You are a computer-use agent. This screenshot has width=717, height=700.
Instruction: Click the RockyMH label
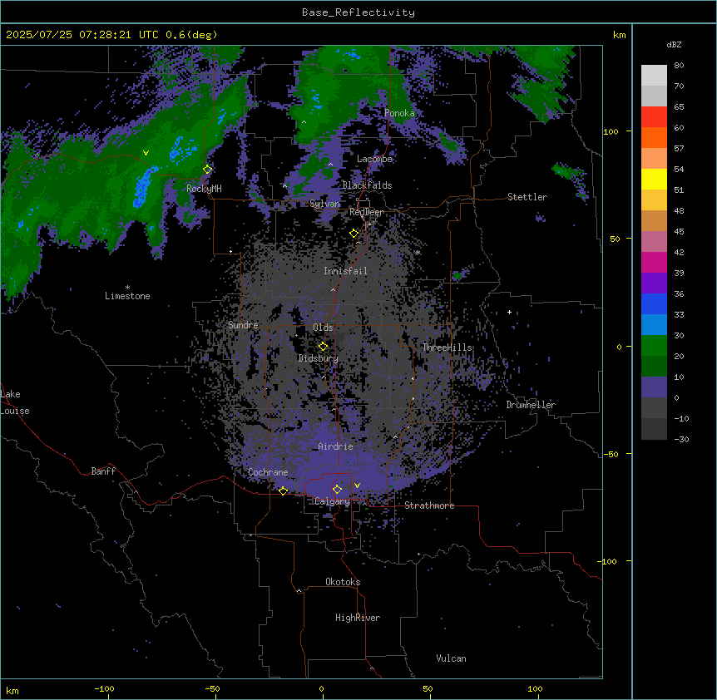pyautogui.click(x=204, y=189)
